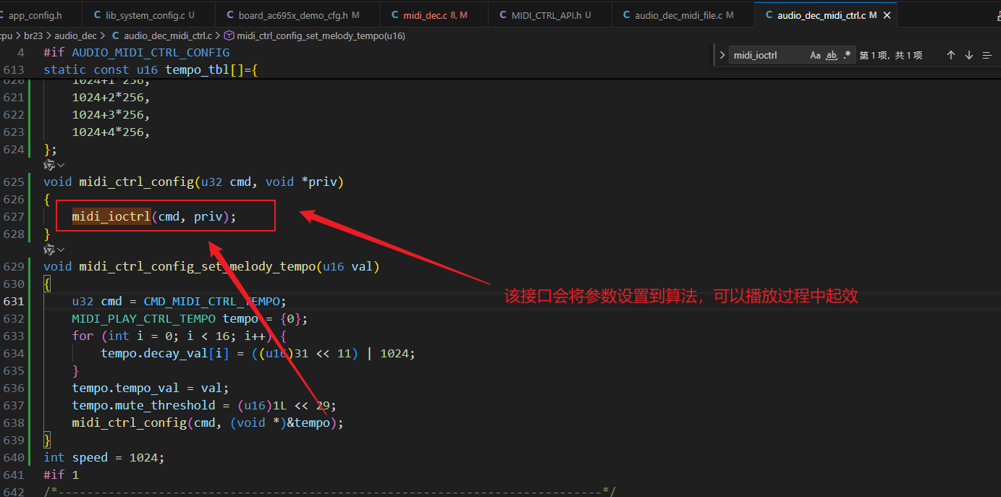The height and width of the screenshot is (497, 1001).
Task: Close the audio_dec_midi_ctrl.c tab
Action: pyautogui.click(x=887, y=15)
